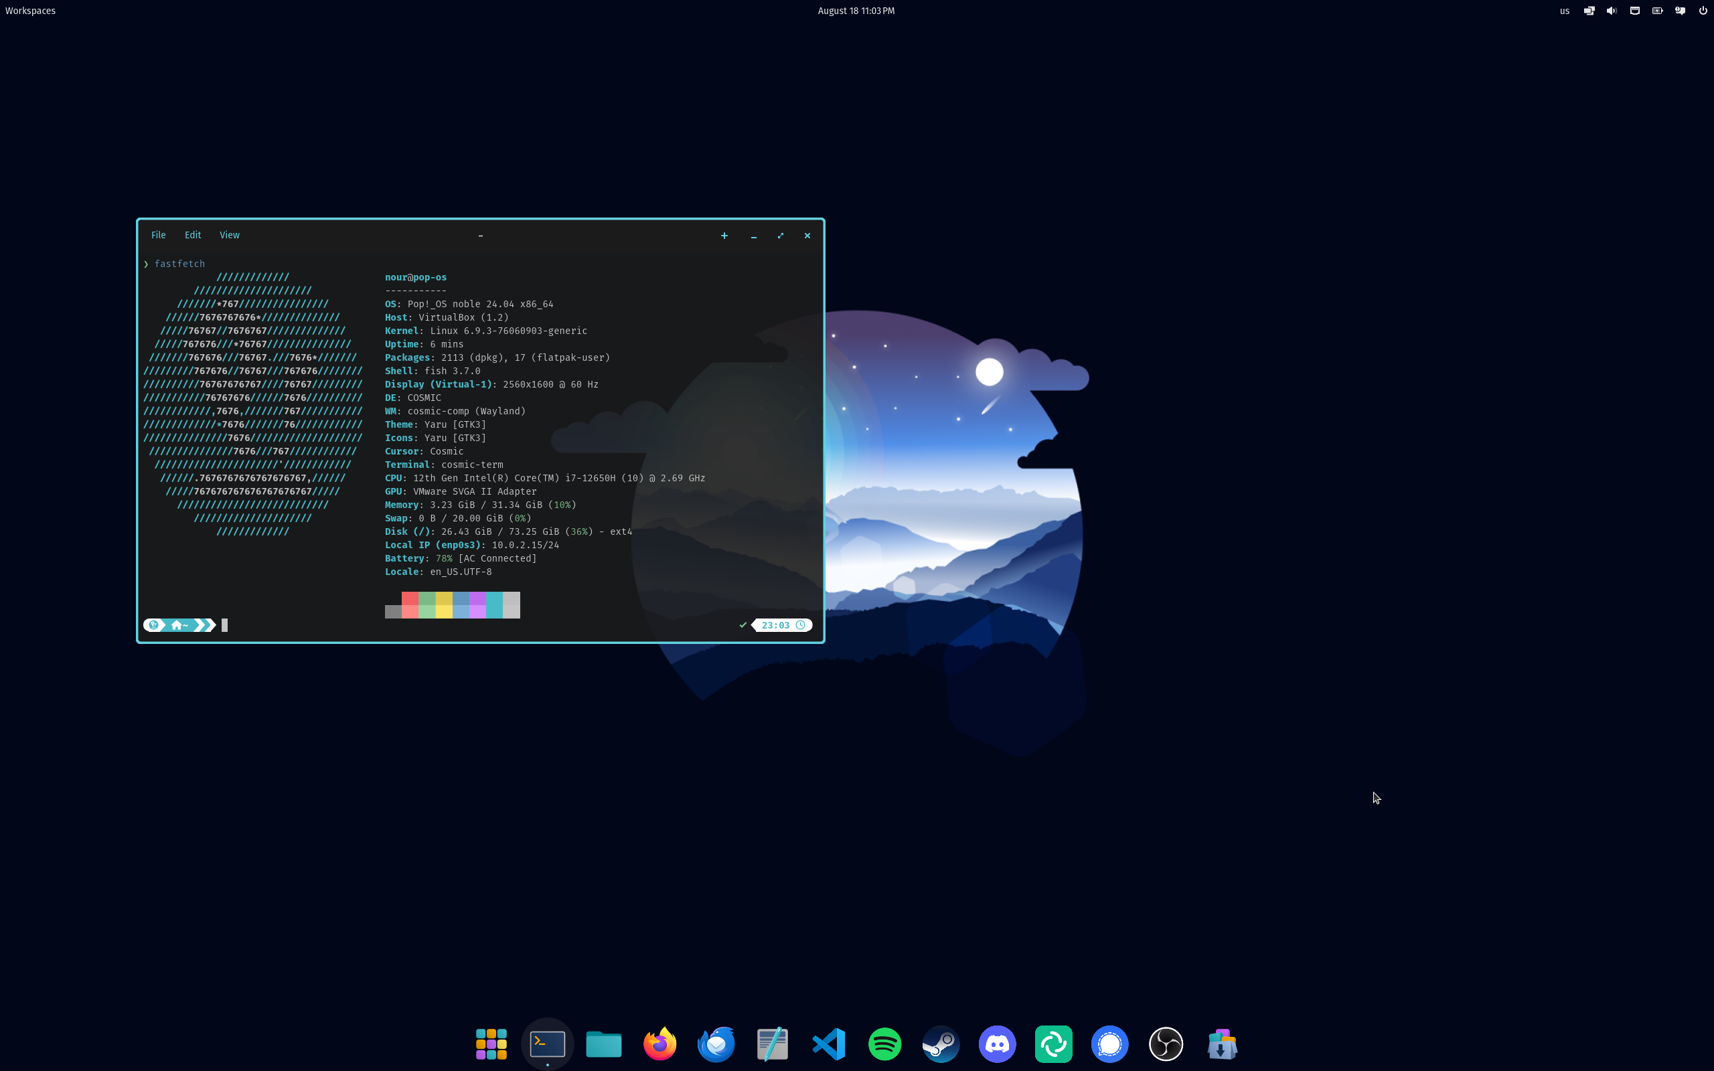
Task: Open Discord from the dock
Action: pyautogui.click(x=997, y=1044)
